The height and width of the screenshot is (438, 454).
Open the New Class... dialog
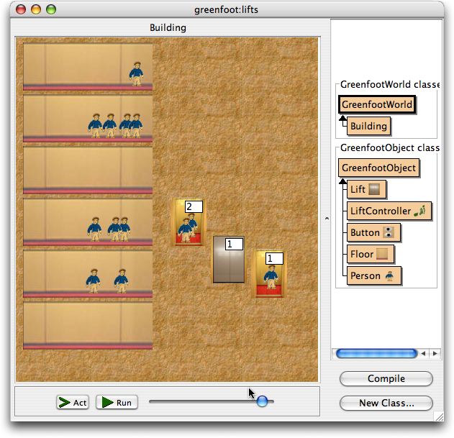tap(386, 403)
